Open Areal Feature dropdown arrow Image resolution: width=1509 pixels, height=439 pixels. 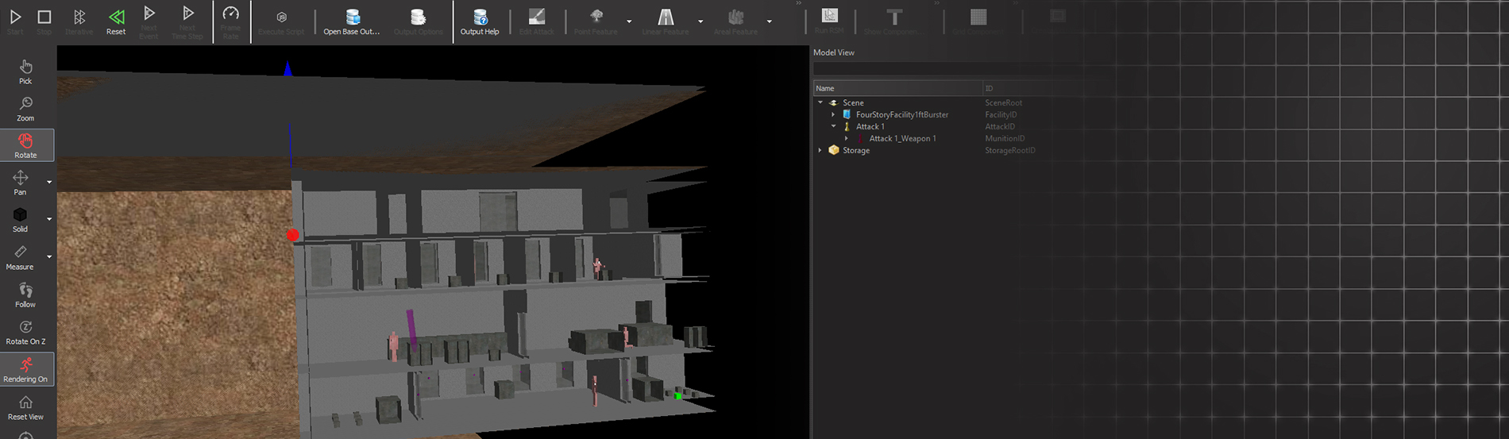[769, 21]
